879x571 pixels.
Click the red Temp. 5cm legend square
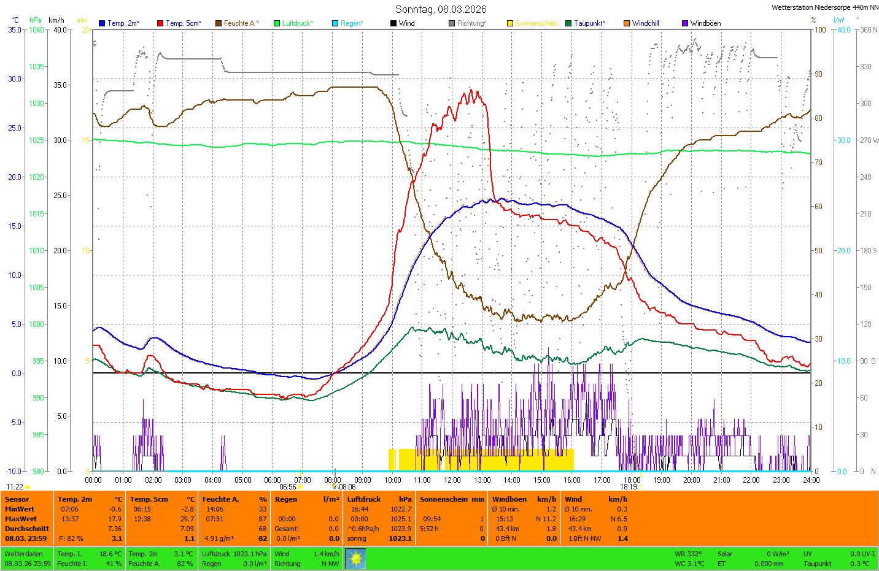160,23
